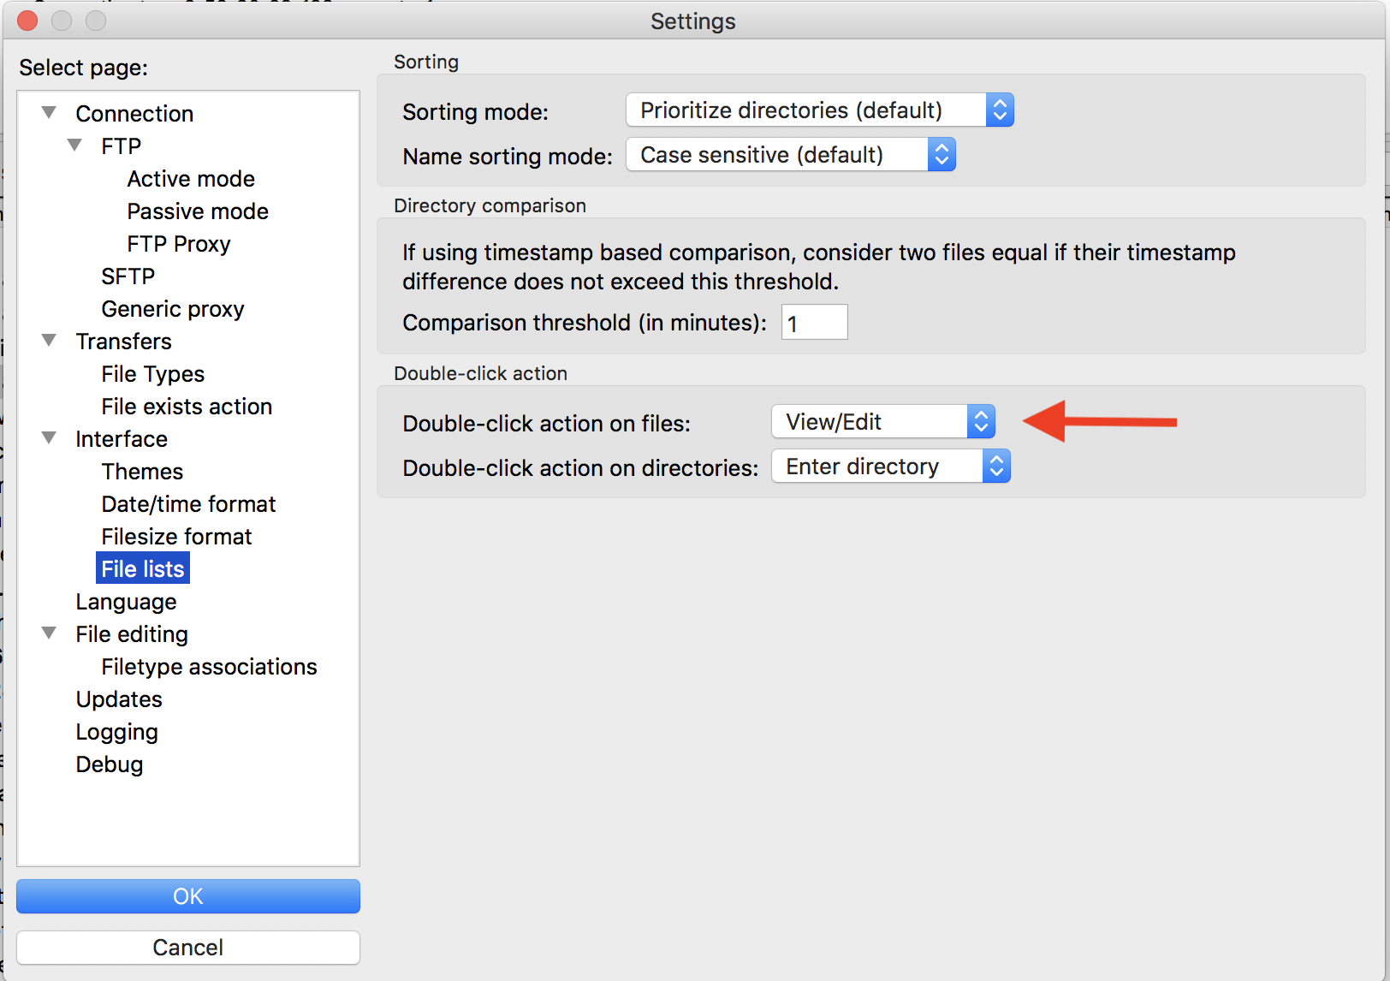The width and height of the screenshot is (1390, 981).
Task: Cancel the settings dialog
Action: pyautogui.click(x=187, y=947)
